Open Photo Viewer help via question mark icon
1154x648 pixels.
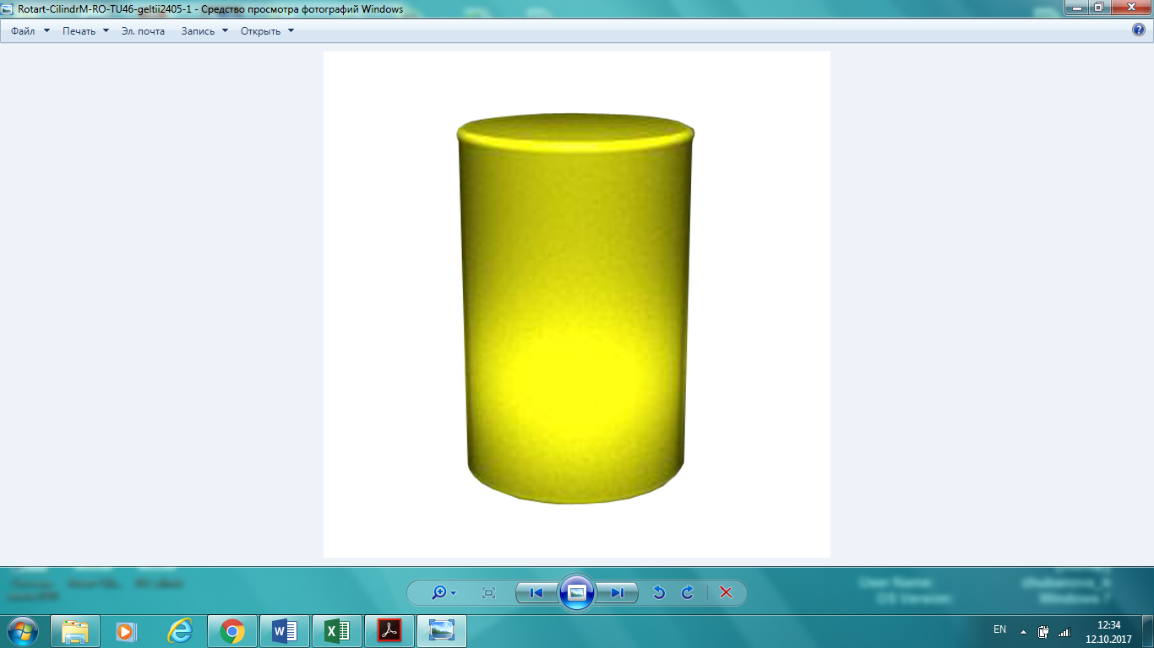(x=1139, y=30)
